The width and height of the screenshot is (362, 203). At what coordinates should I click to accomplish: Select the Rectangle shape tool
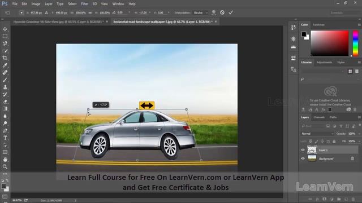coord(5,152)
